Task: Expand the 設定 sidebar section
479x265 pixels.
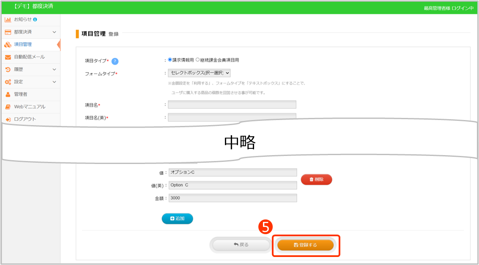Action: (x=54, y=82)
